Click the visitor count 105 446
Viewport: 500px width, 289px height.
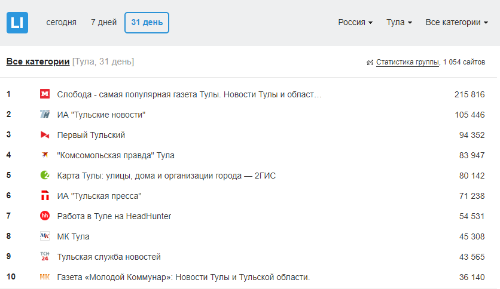coord(469,115)
